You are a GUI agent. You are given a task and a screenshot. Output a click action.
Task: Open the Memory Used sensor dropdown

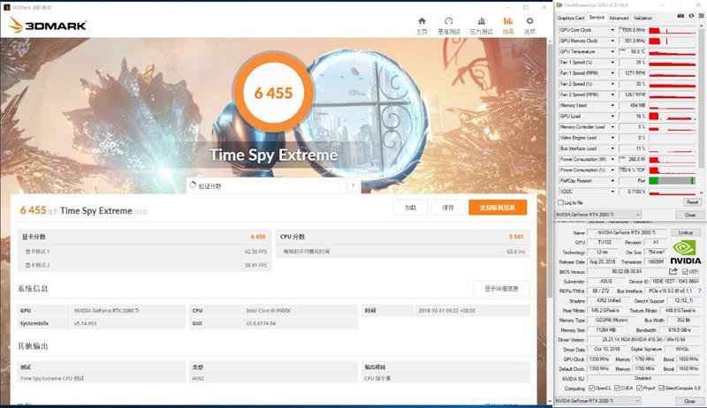[612, 105]
